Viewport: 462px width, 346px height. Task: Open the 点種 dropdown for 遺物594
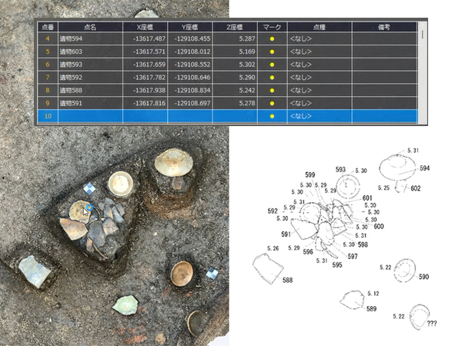click(x=318, y=38)
